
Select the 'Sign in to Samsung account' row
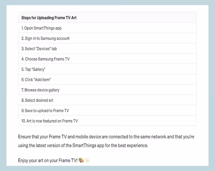[x=107, y=38]
